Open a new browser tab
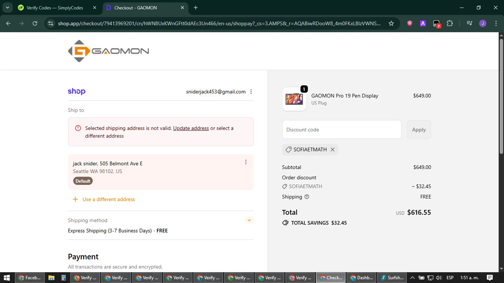The width and height of the screenshot is (504, 283). 196,8
